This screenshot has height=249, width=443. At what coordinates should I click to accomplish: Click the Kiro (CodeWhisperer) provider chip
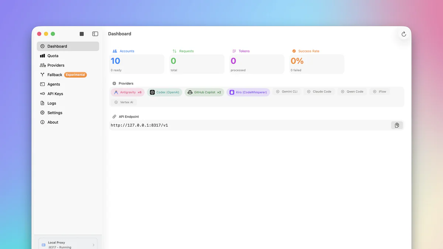pos(248,92)
